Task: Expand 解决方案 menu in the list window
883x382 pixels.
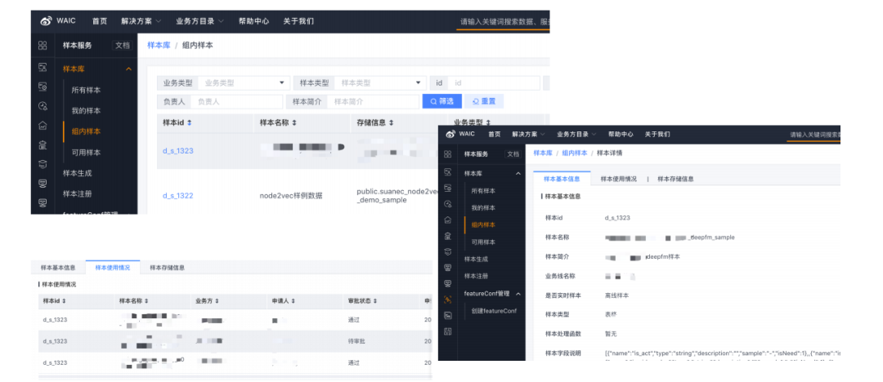Action: coord(141,21)
